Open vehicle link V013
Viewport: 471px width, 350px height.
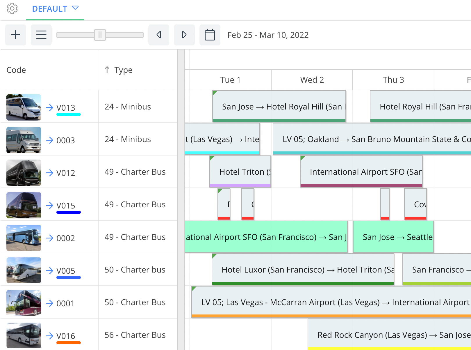[x=66, y=108]
